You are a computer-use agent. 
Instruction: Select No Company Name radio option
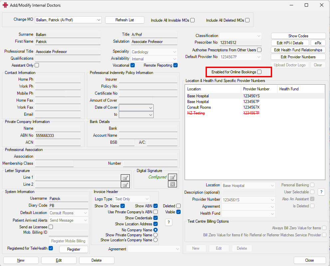(x=156, y=230)
